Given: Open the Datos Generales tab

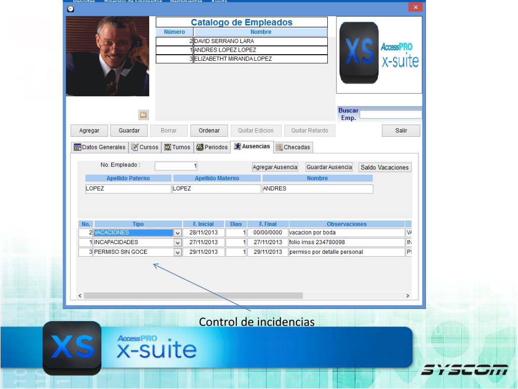Looking at the screenshot, I should (x=100, y=147).
